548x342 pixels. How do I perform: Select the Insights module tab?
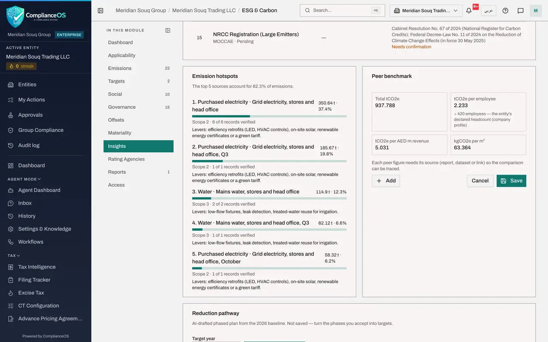(138, 146)
